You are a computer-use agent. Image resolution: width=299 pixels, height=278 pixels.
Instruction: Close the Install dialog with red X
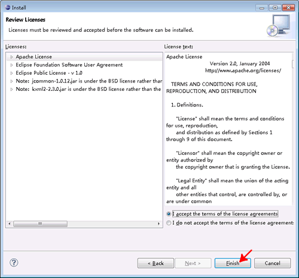point(288,8)
